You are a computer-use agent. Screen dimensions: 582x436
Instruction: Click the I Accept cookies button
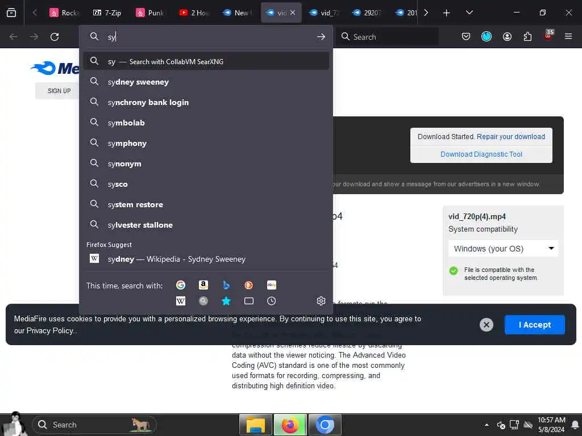(534, 324)
